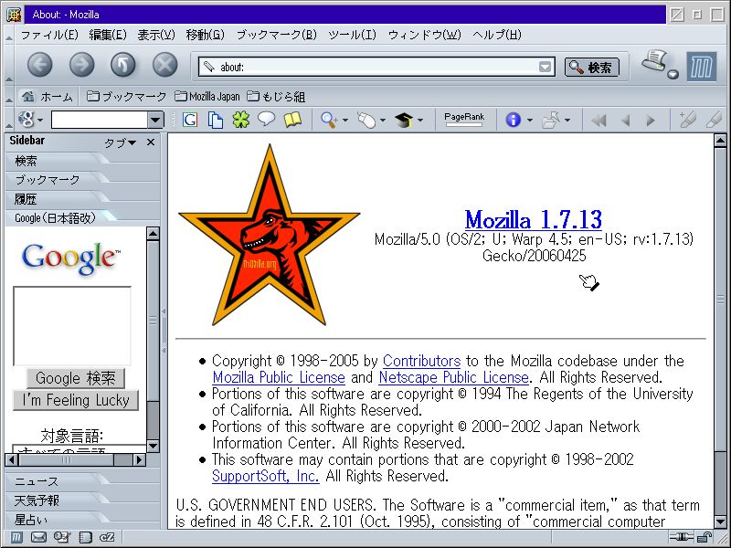Image resolution: width=731 pixels, height=548 pixels.
Task: Click the overlapping pages toolbar icon
Action: tap(215, 120)
